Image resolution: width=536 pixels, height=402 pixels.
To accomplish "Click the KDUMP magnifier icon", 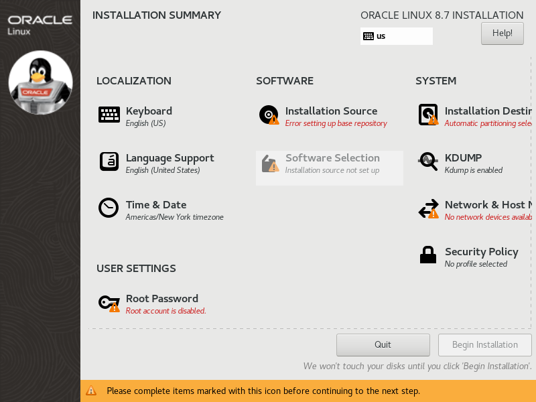I will click(x=428, y=161).
